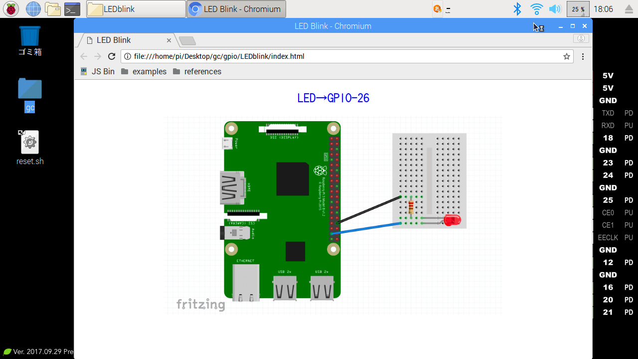Launch the web browser globe icon
Screen dimensions: 638x359
pyautogui.click(x=33, y=9)
